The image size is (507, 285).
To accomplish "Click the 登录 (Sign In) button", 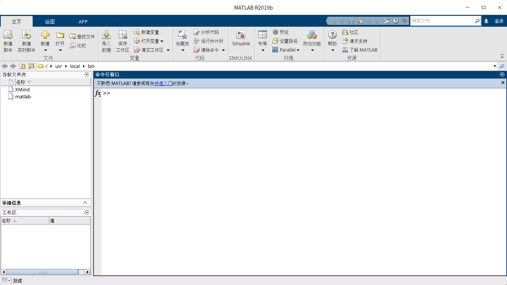I will [499, 21].
